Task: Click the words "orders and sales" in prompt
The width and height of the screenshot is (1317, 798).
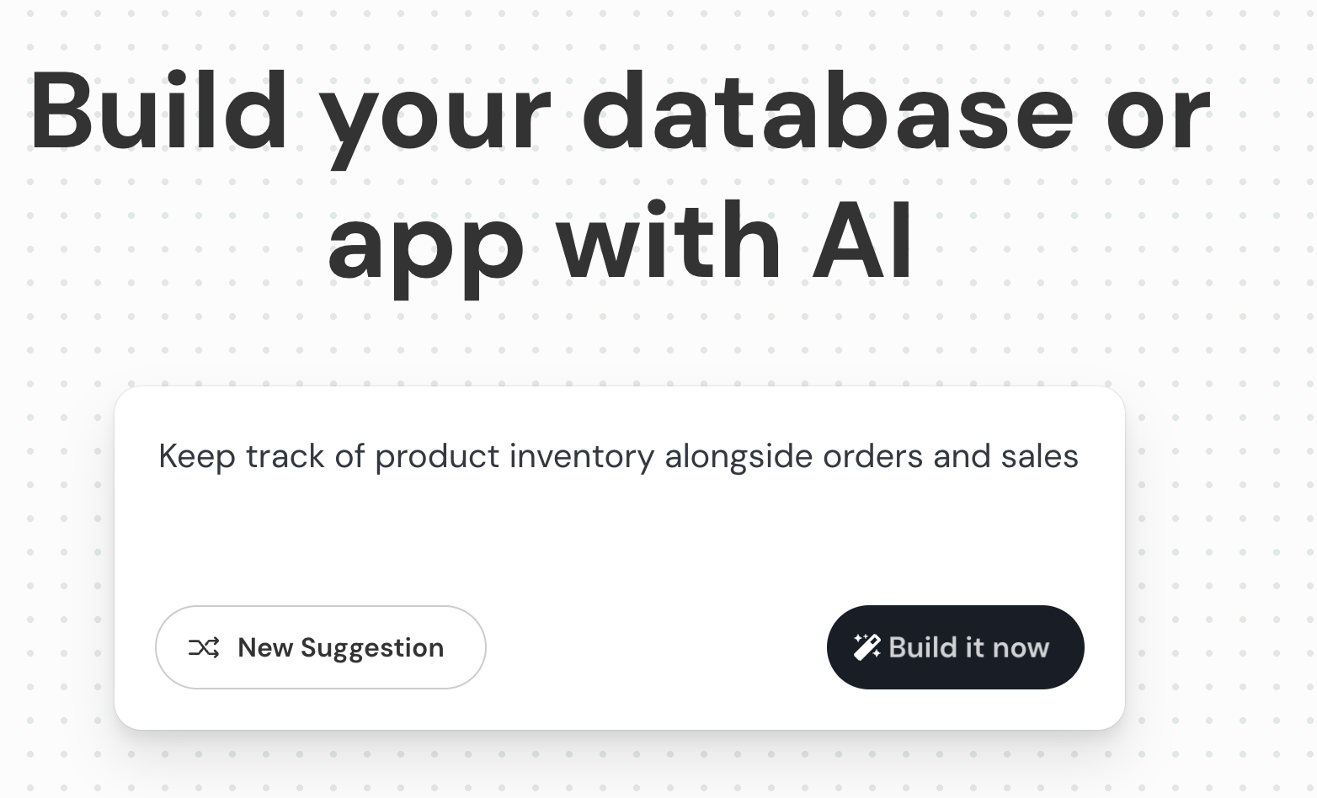Action: coord(950,456)
